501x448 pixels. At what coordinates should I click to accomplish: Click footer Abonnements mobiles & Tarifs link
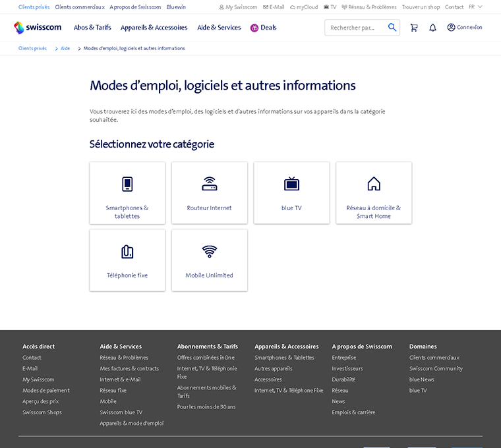[207, 391]
